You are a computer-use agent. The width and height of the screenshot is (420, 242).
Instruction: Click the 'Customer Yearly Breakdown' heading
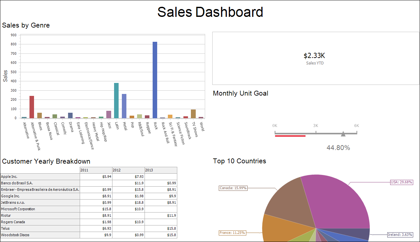pyautogui.click(x=46, y=161)
